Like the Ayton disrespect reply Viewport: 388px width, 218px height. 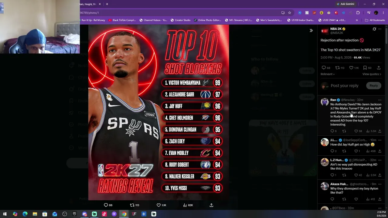pyautogui.click(x=356, y=199)
